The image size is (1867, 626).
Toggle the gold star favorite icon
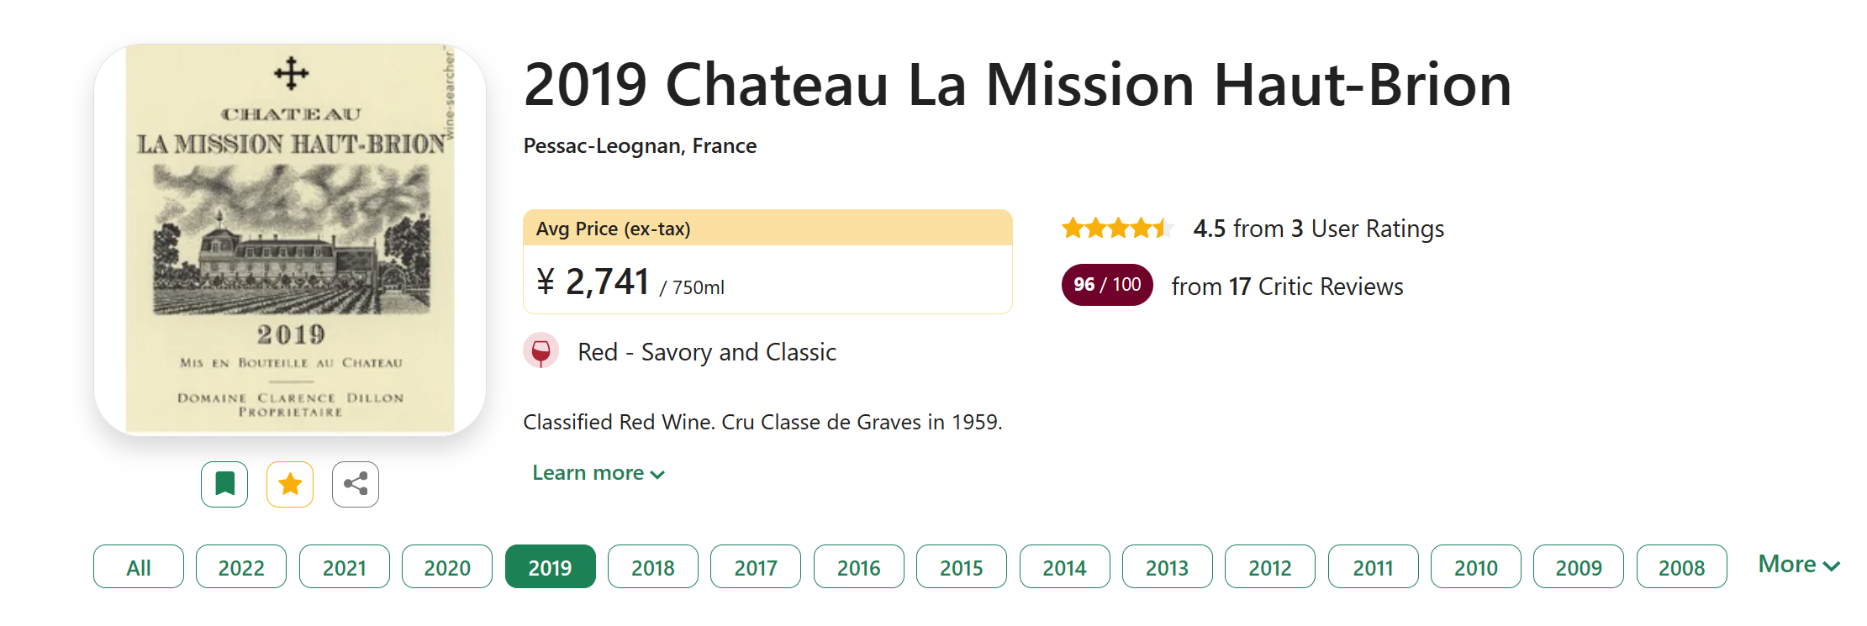(x=290, y=484)
